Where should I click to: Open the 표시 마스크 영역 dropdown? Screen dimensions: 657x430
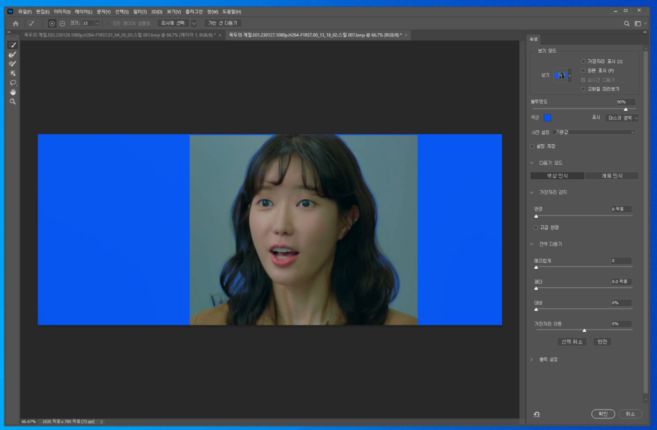click(622, 118)
